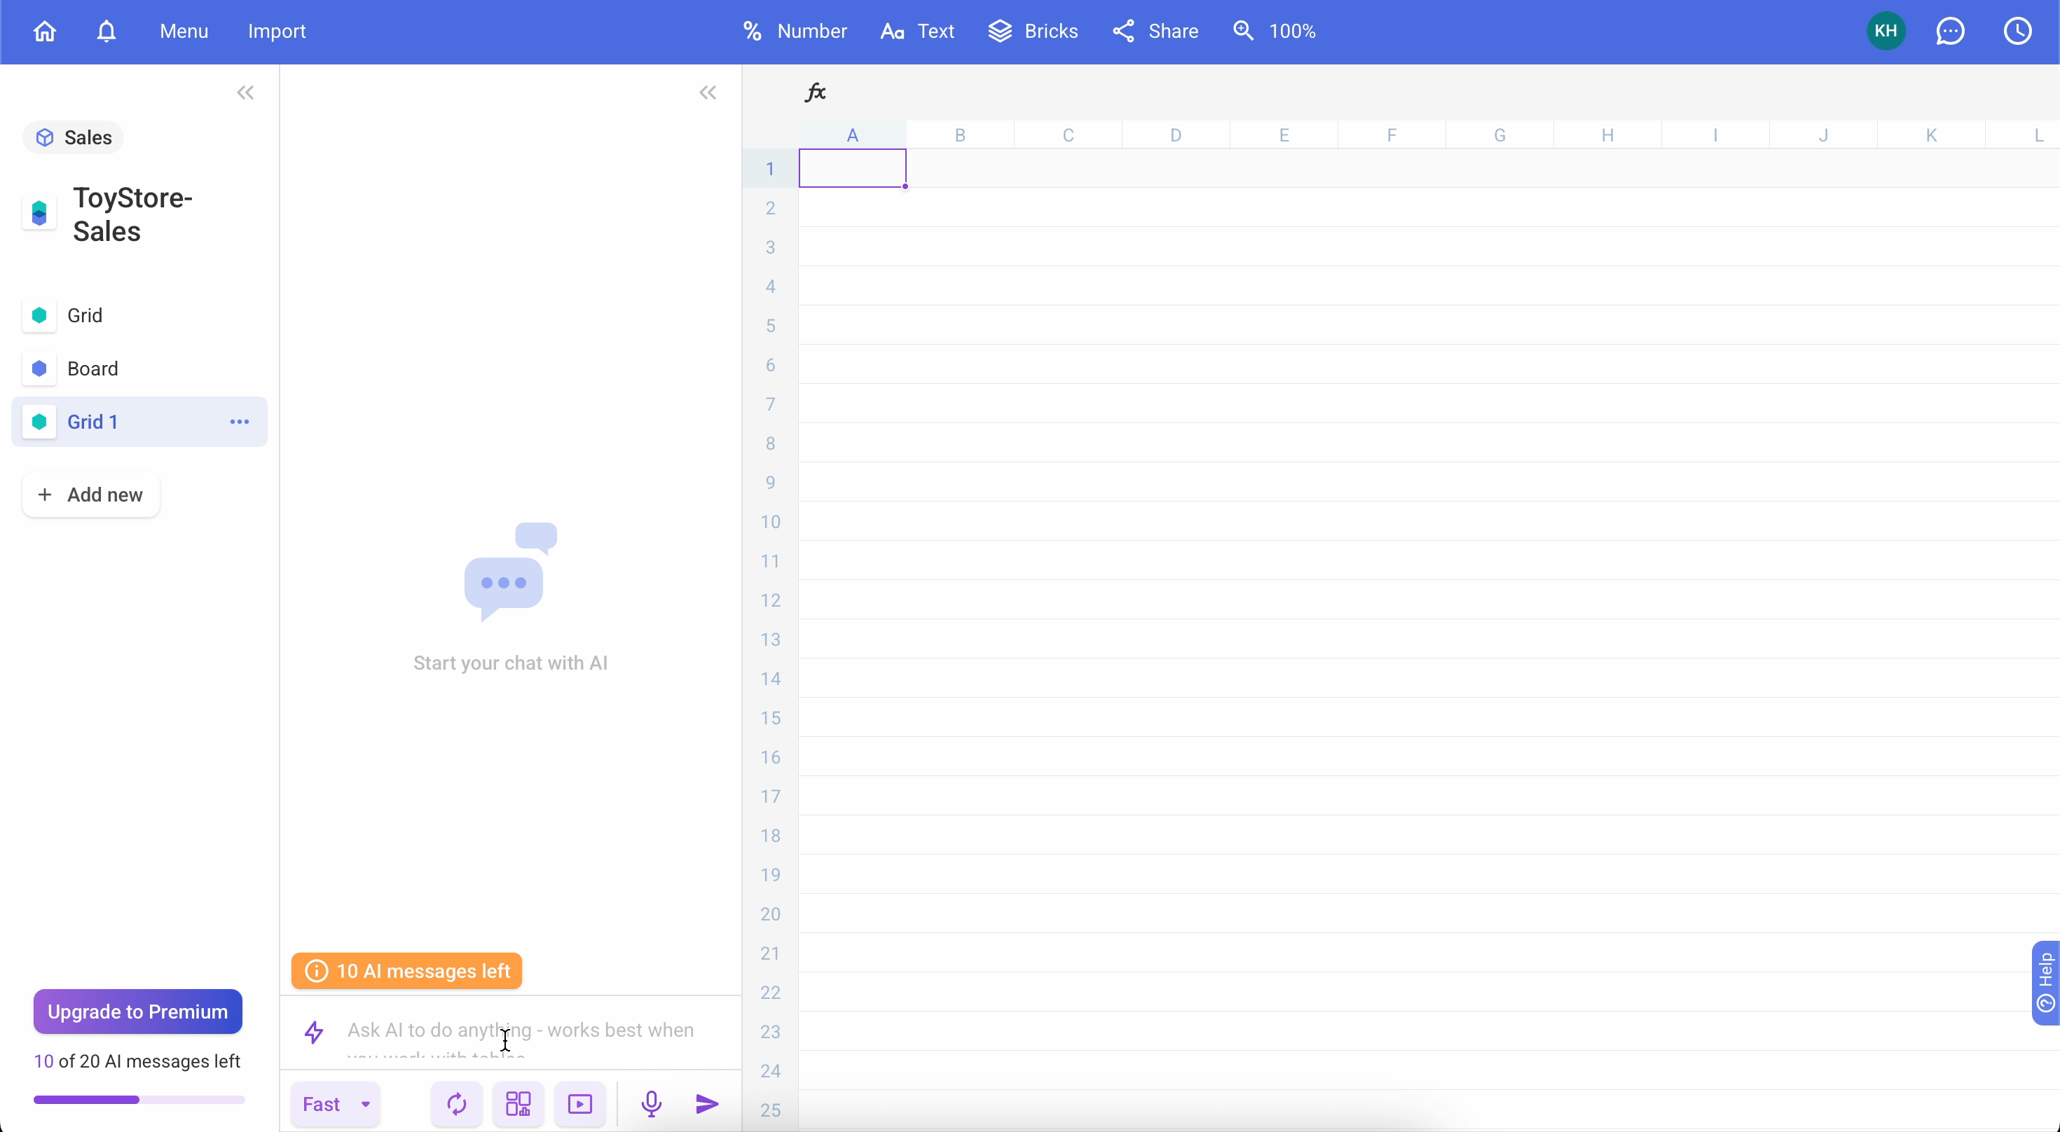Collapse the left sidebar
The height and width of the screenshot is (1132, 2060).
(245, 92)
